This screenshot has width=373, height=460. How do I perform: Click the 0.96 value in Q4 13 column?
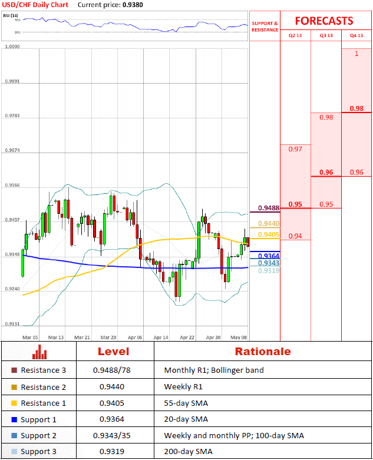click(357, 172)
